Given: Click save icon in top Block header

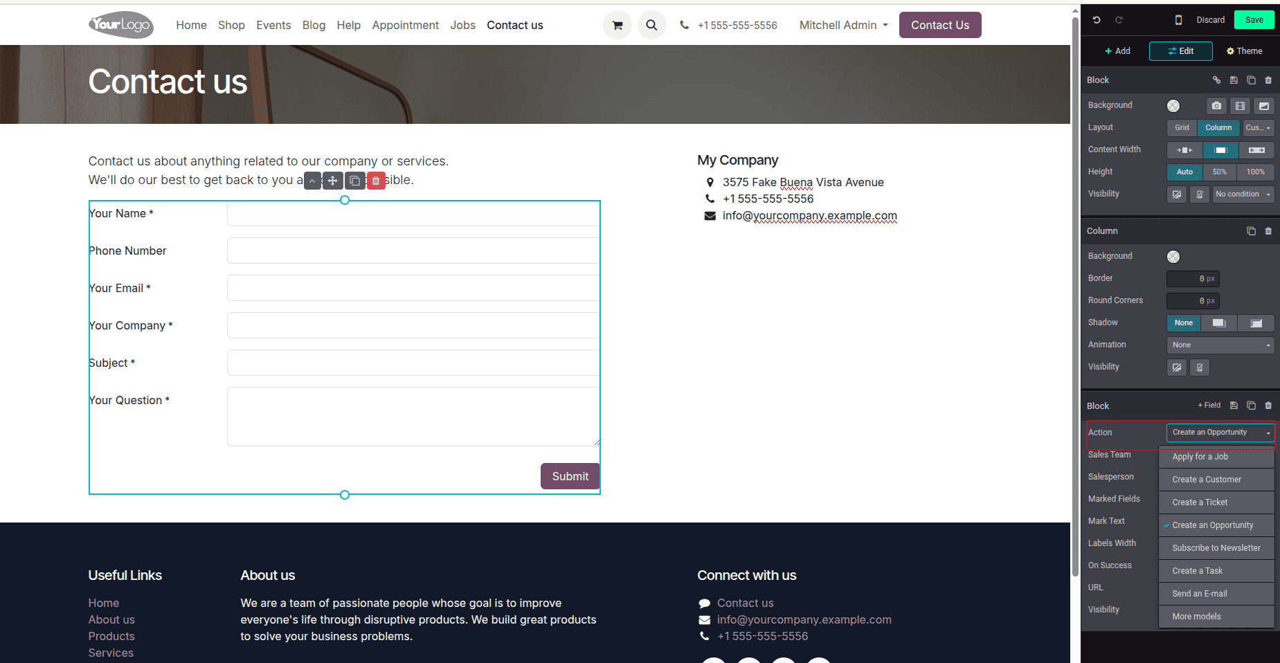Looking at the screenshot, I should [1234, 80].
